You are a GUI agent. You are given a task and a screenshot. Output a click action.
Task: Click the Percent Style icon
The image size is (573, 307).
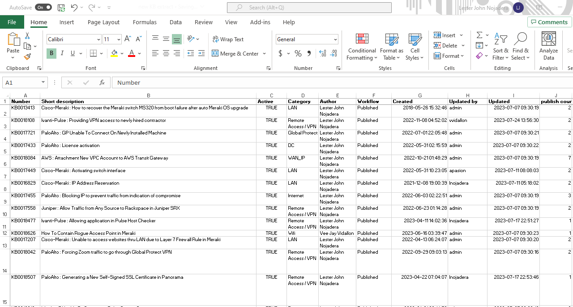pos(298,53)
